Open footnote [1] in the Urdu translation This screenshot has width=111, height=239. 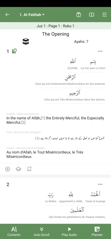[x=37, y=138]
